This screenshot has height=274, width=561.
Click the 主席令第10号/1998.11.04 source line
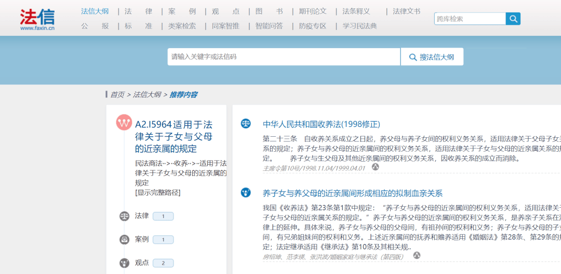pyautogui.click(x=314, y=168)
